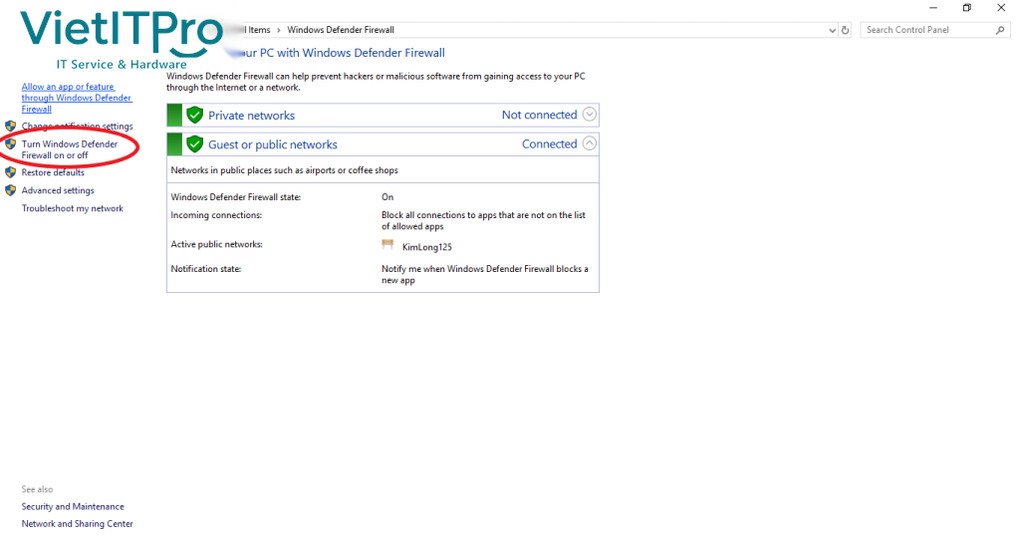Click the Connected status text
The image size is (1020, 544).
click(x=549, y=143)
